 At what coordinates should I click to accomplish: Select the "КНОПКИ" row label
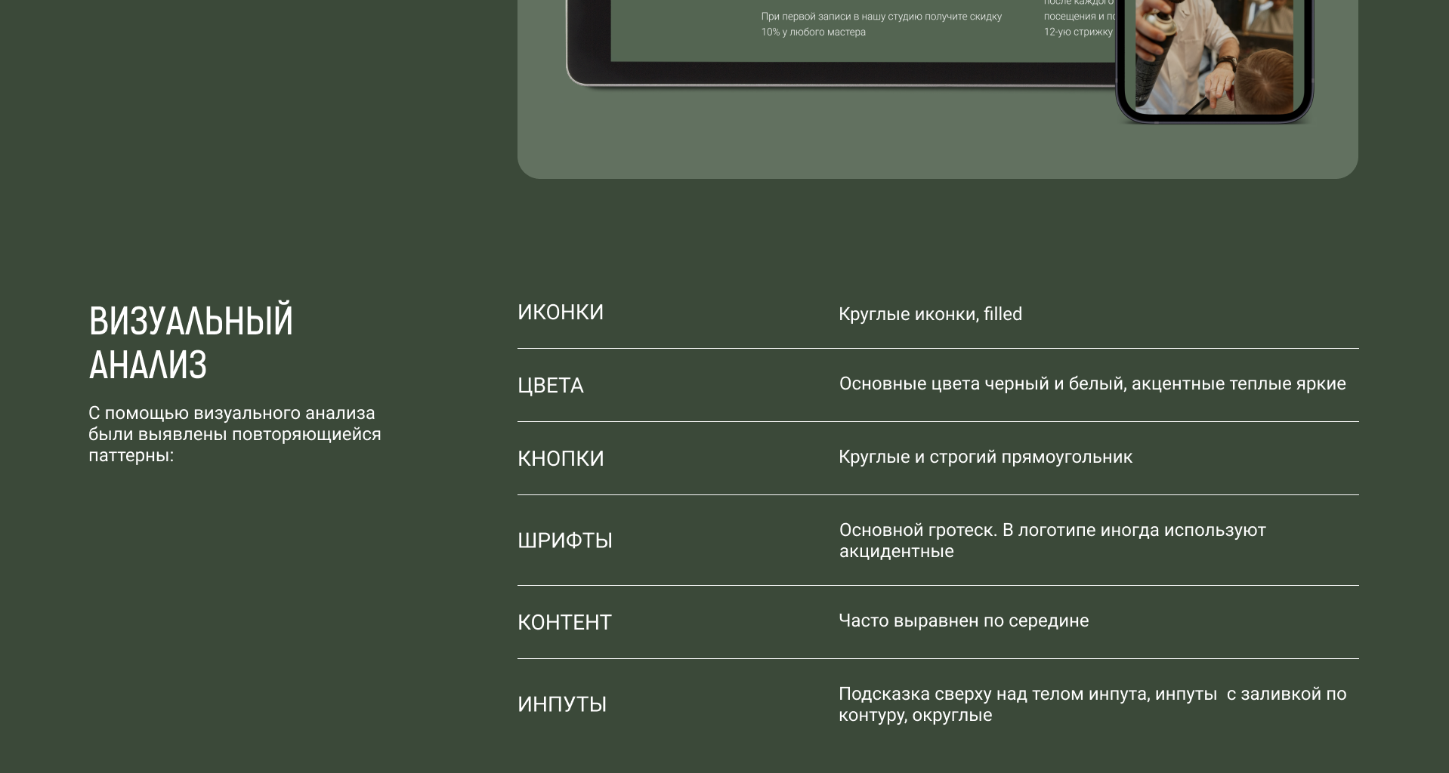(x=561, y=459)
